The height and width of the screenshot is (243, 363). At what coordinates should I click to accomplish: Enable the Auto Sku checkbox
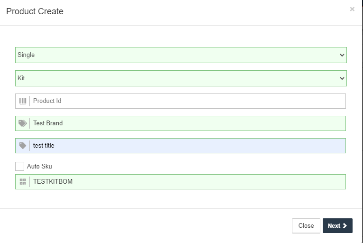point(19,166)
